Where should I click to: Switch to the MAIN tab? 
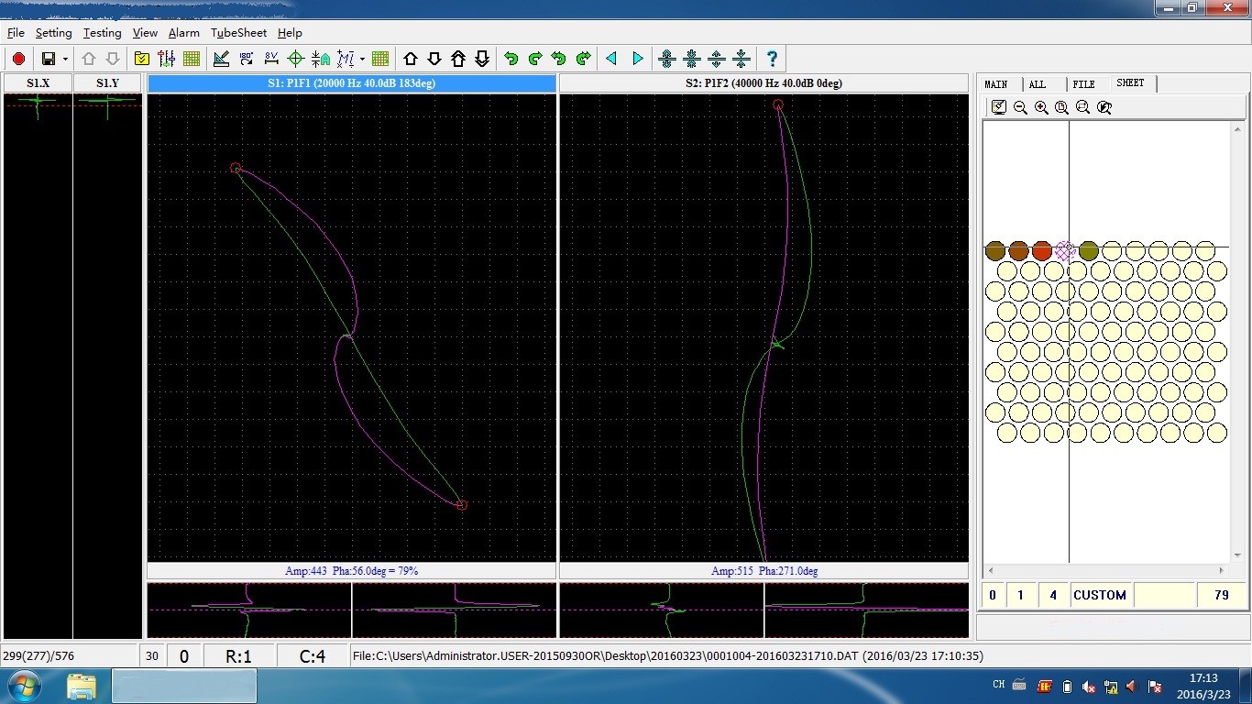coord(996,83)
